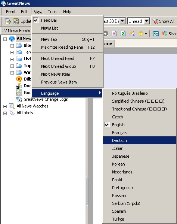The image size is (177, 224).
Task: Close the open View menu
Action: pos(38,12)
